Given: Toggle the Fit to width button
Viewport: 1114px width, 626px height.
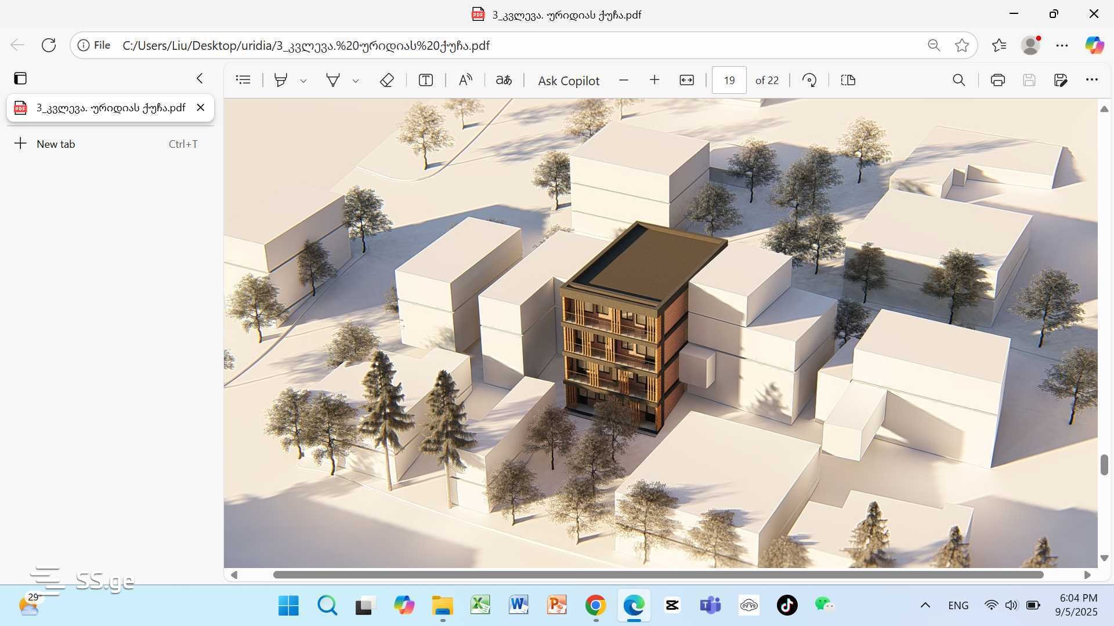Looking at the screenshot, I should [686, 80].
